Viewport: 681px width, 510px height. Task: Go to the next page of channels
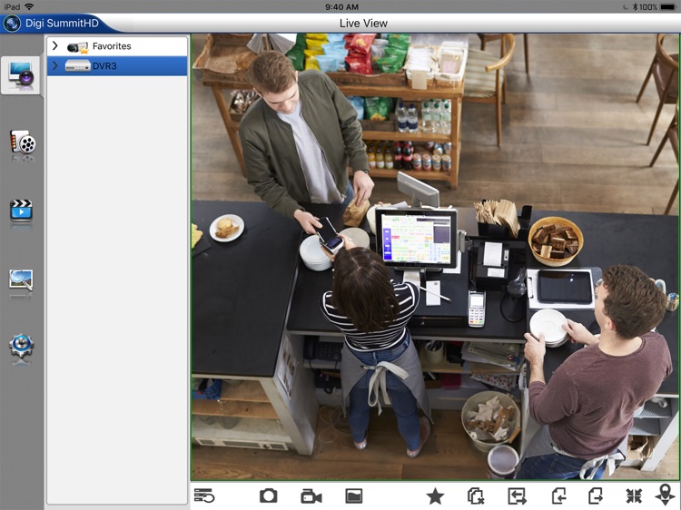tap(595, 495)
